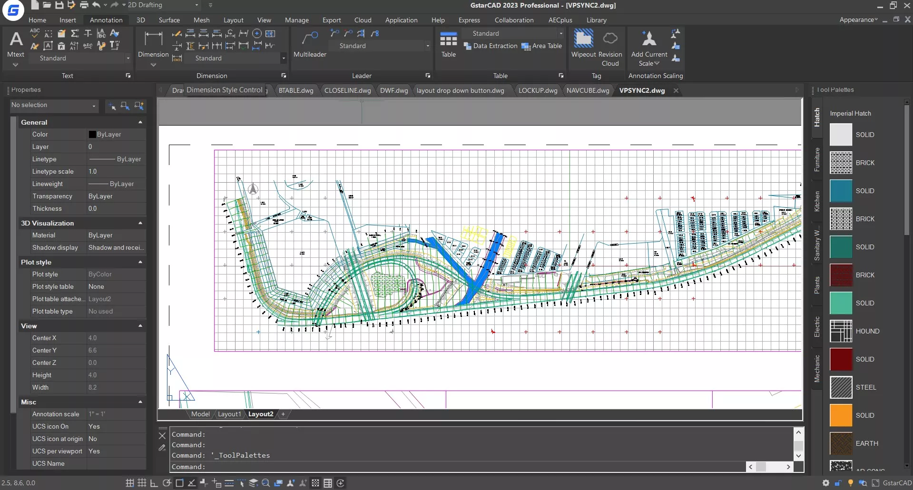
Task: Click the command line input field
Action: pos(458,467)
